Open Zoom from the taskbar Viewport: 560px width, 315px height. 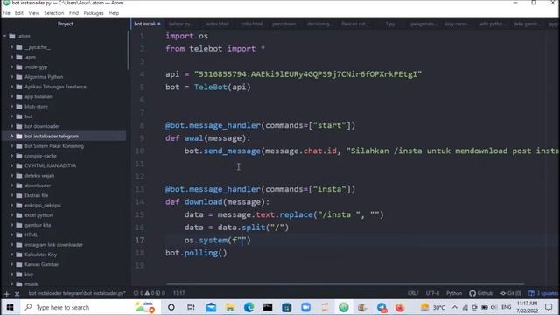[305, 307]
